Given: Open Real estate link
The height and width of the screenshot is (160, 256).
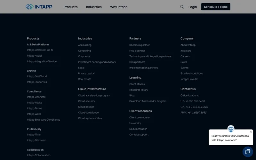Looking at the screenshot, I should click(x=84, y=79).
